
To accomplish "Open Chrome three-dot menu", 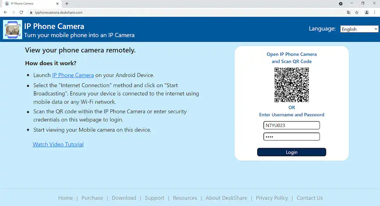I will [375, 12].
